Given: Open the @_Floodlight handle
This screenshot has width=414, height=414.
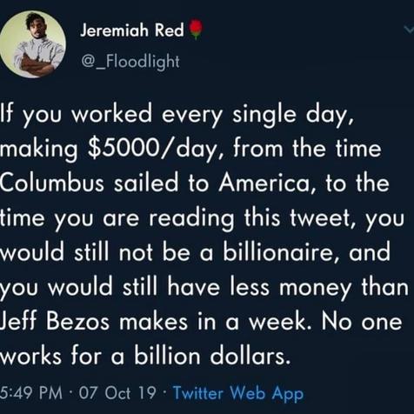Looking at the screenshot, I should (x=130, y=62).
